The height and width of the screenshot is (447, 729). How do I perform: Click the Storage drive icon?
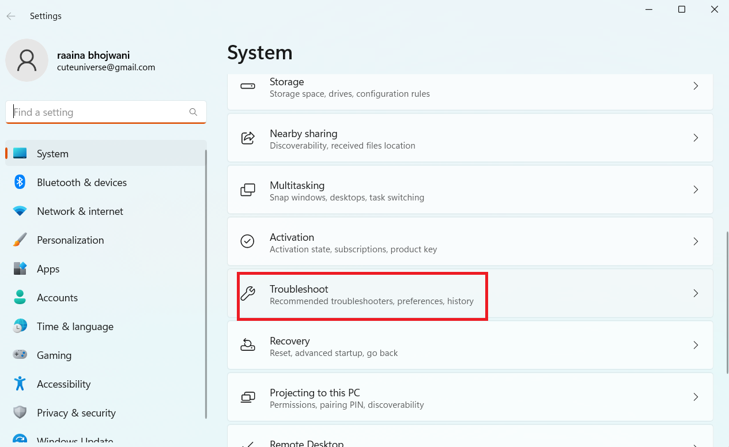click(248, 86)
